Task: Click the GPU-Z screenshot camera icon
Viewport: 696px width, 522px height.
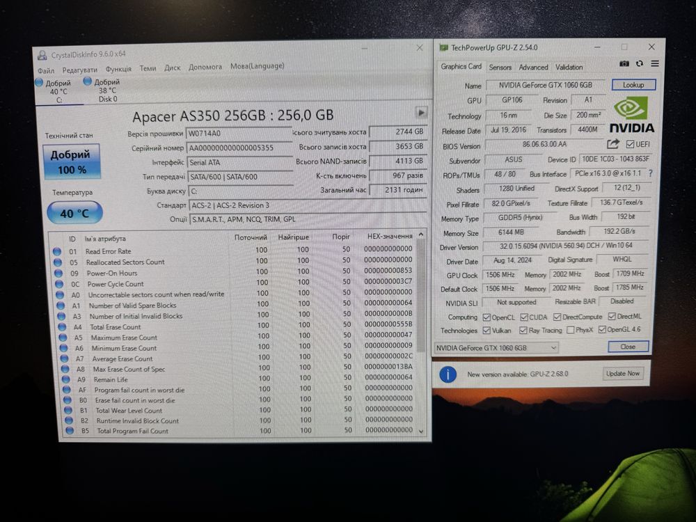Action: click(x=624, y=63)
